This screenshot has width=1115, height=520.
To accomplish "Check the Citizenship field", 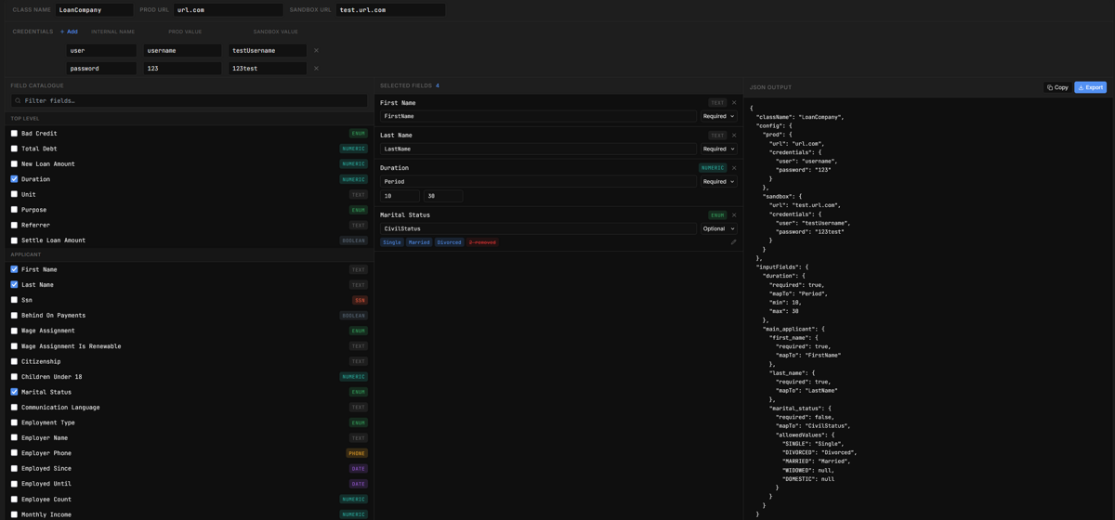I will tap(14, 361).
